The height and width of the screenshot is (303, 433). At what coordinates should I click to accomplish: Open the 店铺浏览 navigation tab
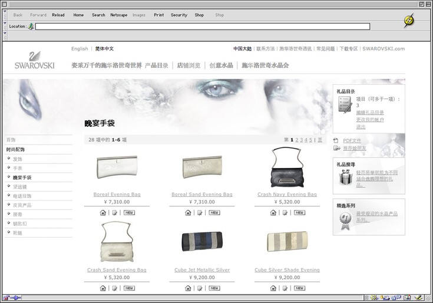(x=189, y=65)
